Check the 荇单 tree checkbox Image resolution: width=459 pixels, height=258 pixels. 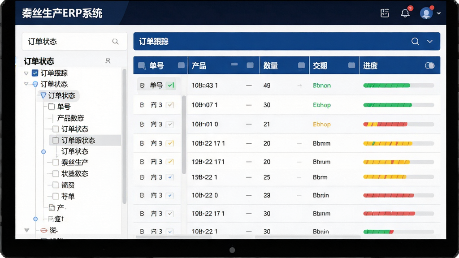click(56, 196)
